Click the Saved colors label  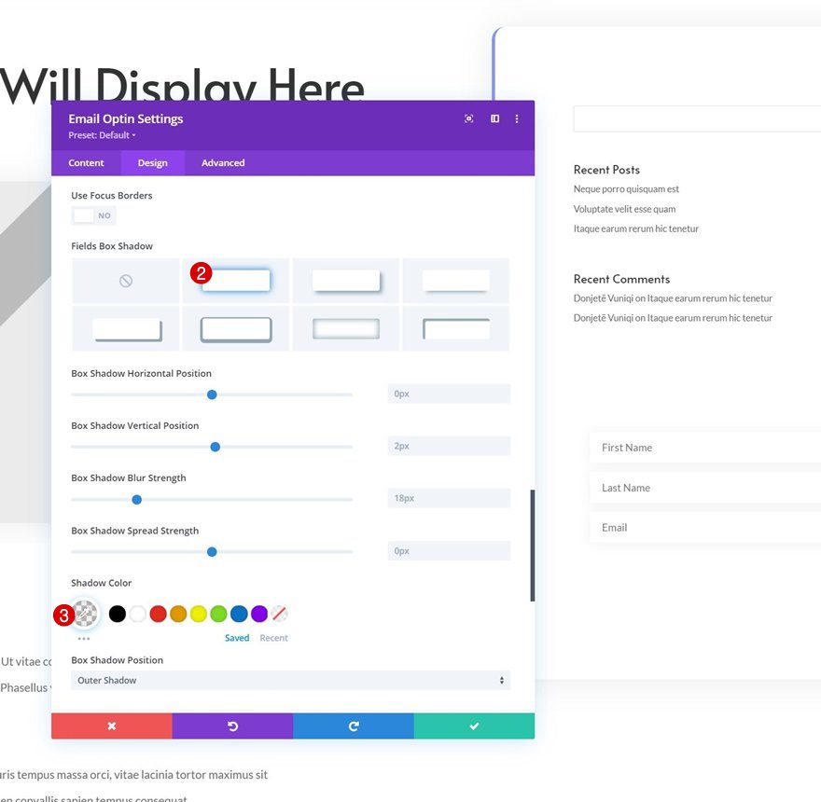coord(237,637)
